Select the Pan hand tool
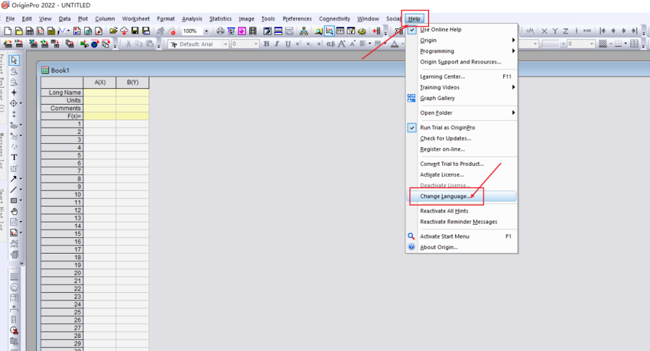Viewport: 650px width, 351px height. pyautogui.click(x=14, y=211)
